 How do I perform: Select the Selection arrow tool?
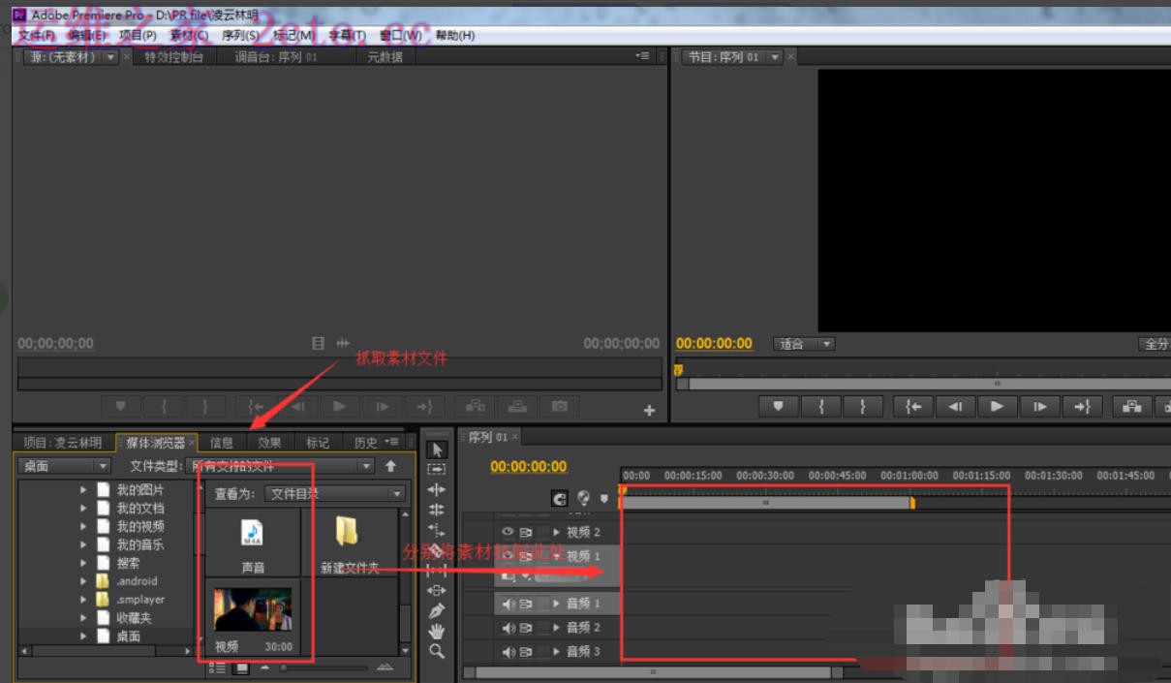point(436,450)
